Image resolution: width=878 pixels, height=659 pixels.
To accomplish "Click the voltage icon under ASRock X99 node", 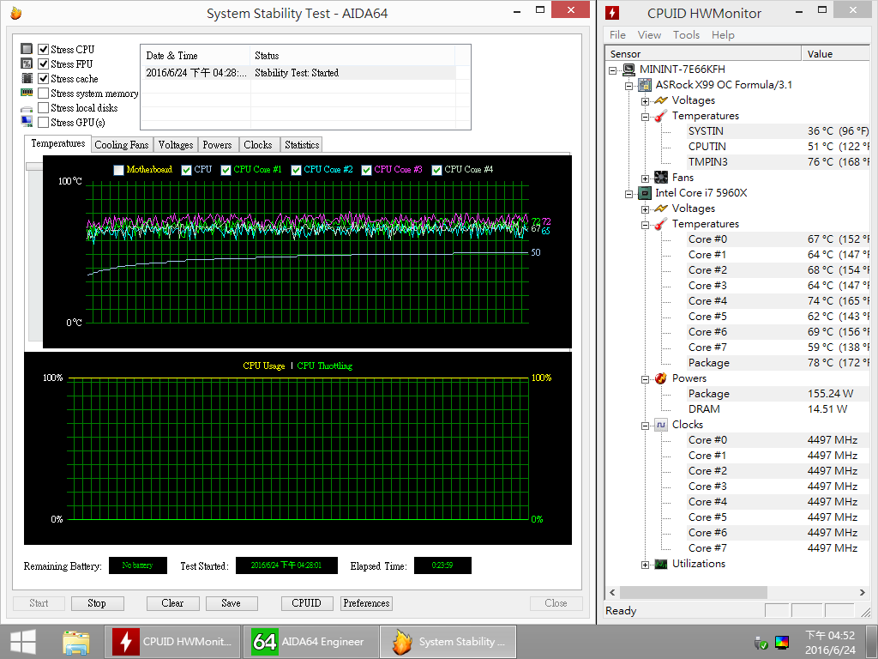I will pos(661,100).
